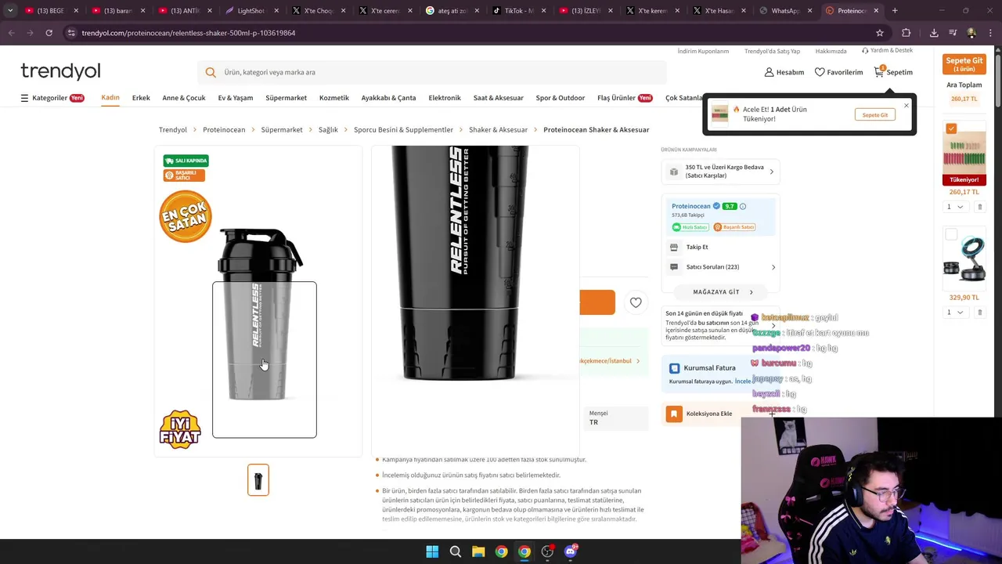Open browser tab search dropdown arrow
This screenshot has width=1002, height=564.
coord(10,11)
